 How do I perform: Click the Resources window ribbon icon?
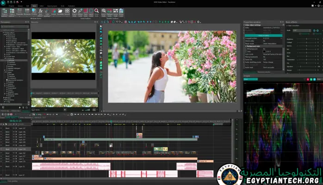point(27,12)
